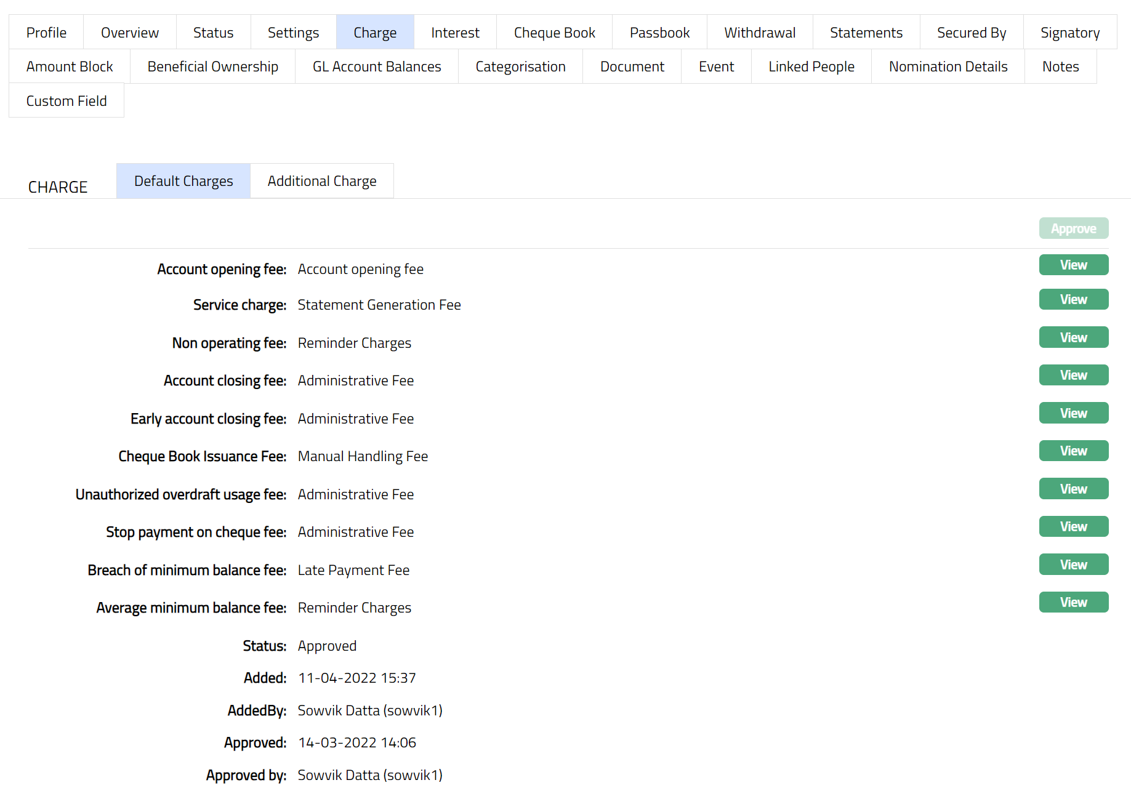
Task: View the Stop payment on cheque fee
Action: [1073, 527]
